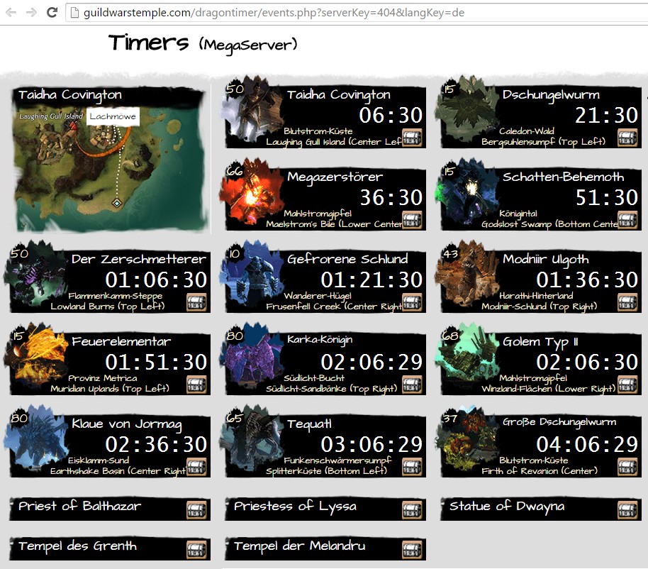Click the chest icon on Taidha Covington card

tap(412, 138)
